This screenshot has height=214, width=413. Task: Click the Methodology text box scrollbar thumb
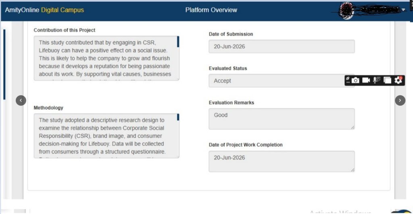[178, 117]
